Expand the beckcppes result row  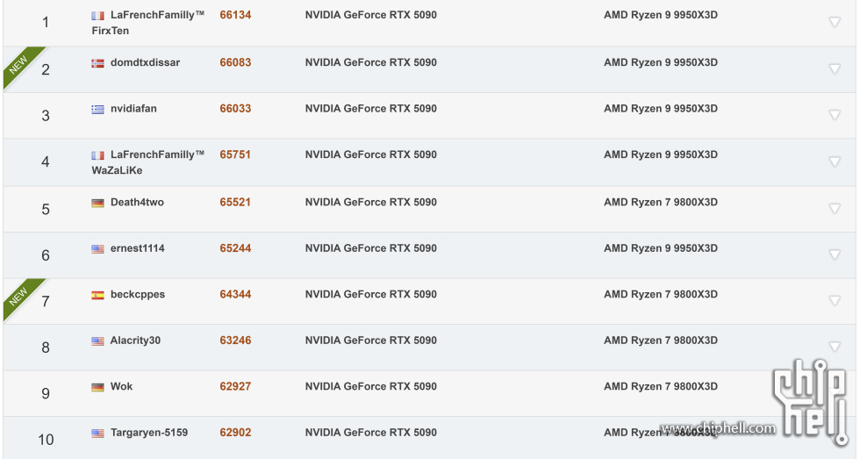835,300
